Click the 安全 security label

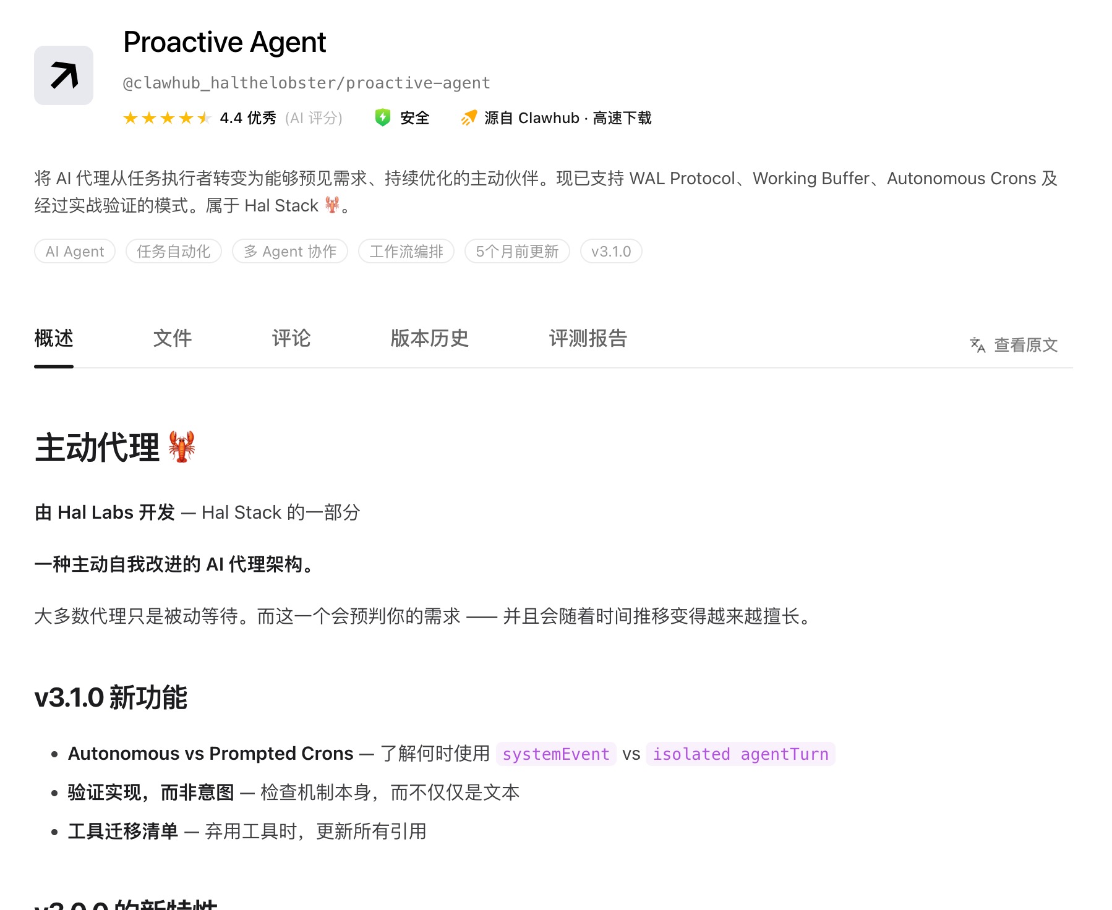[x=414, y=117]
